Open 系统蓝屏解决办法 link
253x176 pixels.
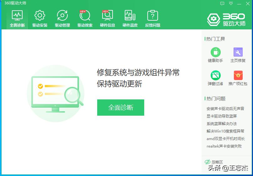[x=222, y=123]
